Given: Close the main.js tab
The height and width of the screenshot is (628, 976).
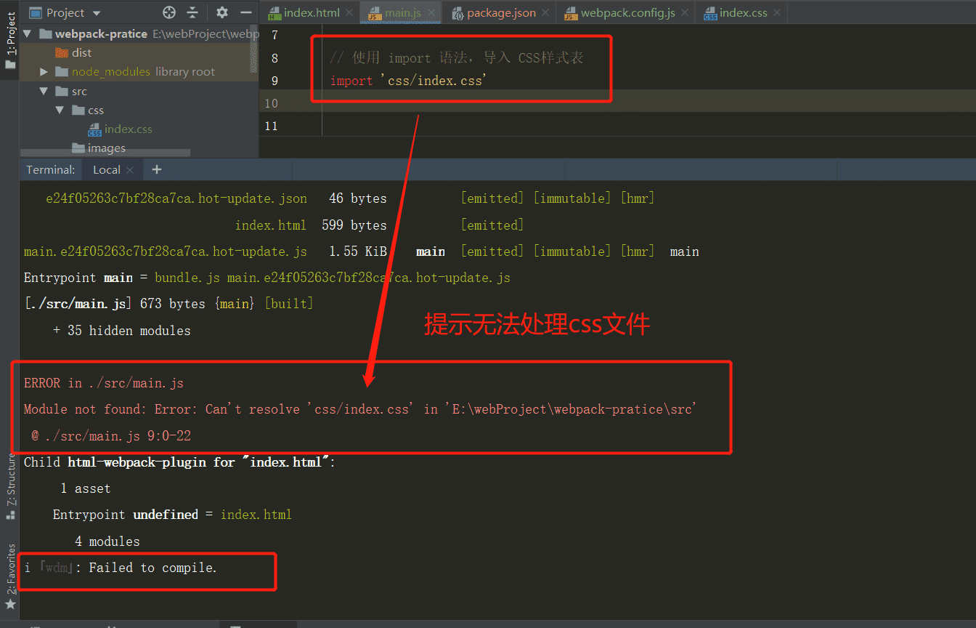Looking at the screenshot, I should [x=431, y=13].
